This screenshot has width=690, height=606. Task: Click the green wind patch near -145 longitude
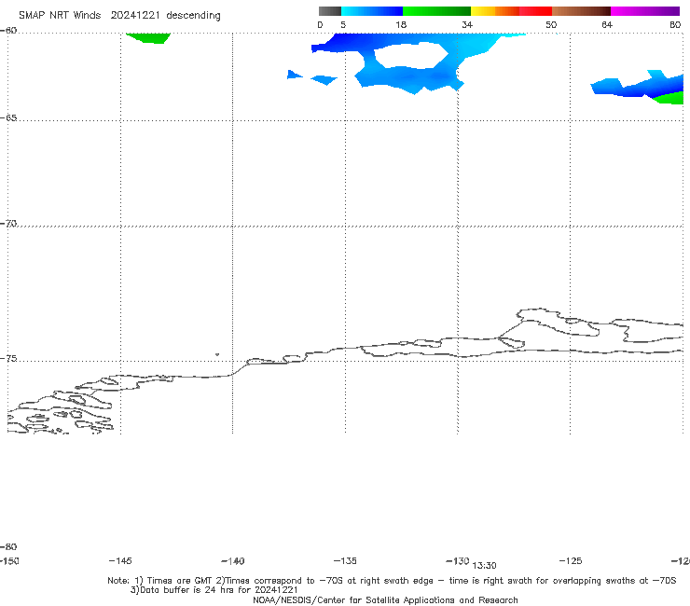pyautogui.click(x=149, y=37)
